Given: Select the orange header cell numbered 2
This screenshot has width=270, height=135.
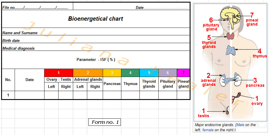Looking at the screenshot, I should pyautogui.click(x=88, y=73).
